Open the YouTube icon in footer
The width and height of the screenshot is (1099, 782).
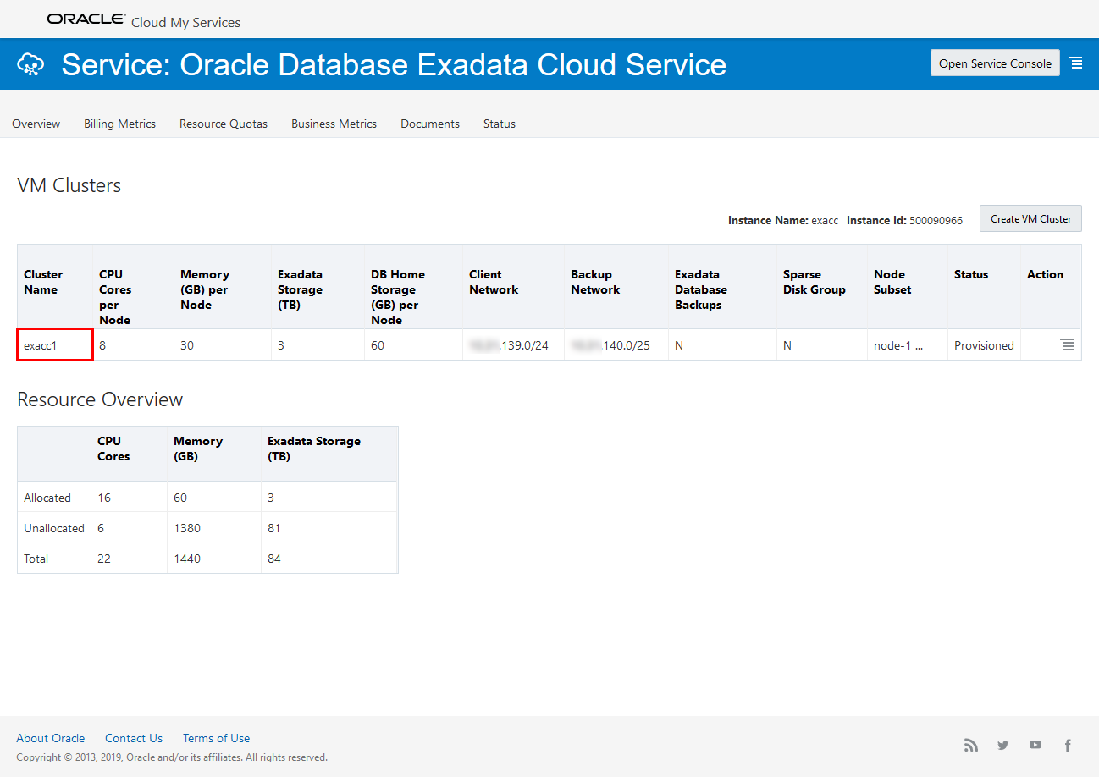tap(1035, 745)
